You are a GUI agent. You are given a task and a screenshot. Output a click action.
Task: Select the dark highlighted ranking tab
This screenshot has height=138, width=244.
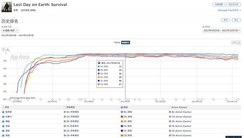(x=125, y=43)
